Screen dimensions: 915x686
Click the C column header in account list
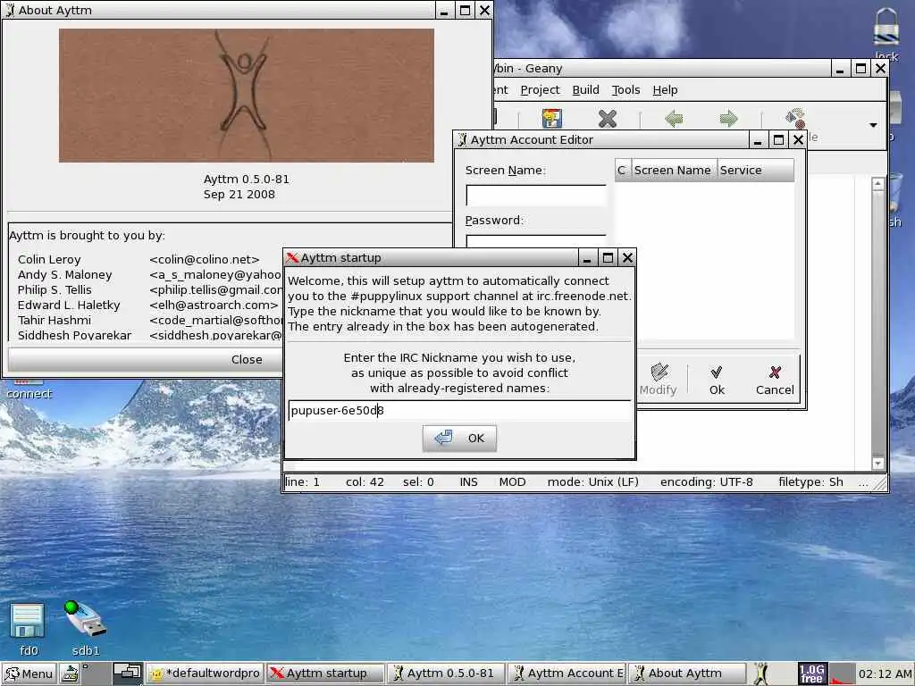click(x=622, y=171)
